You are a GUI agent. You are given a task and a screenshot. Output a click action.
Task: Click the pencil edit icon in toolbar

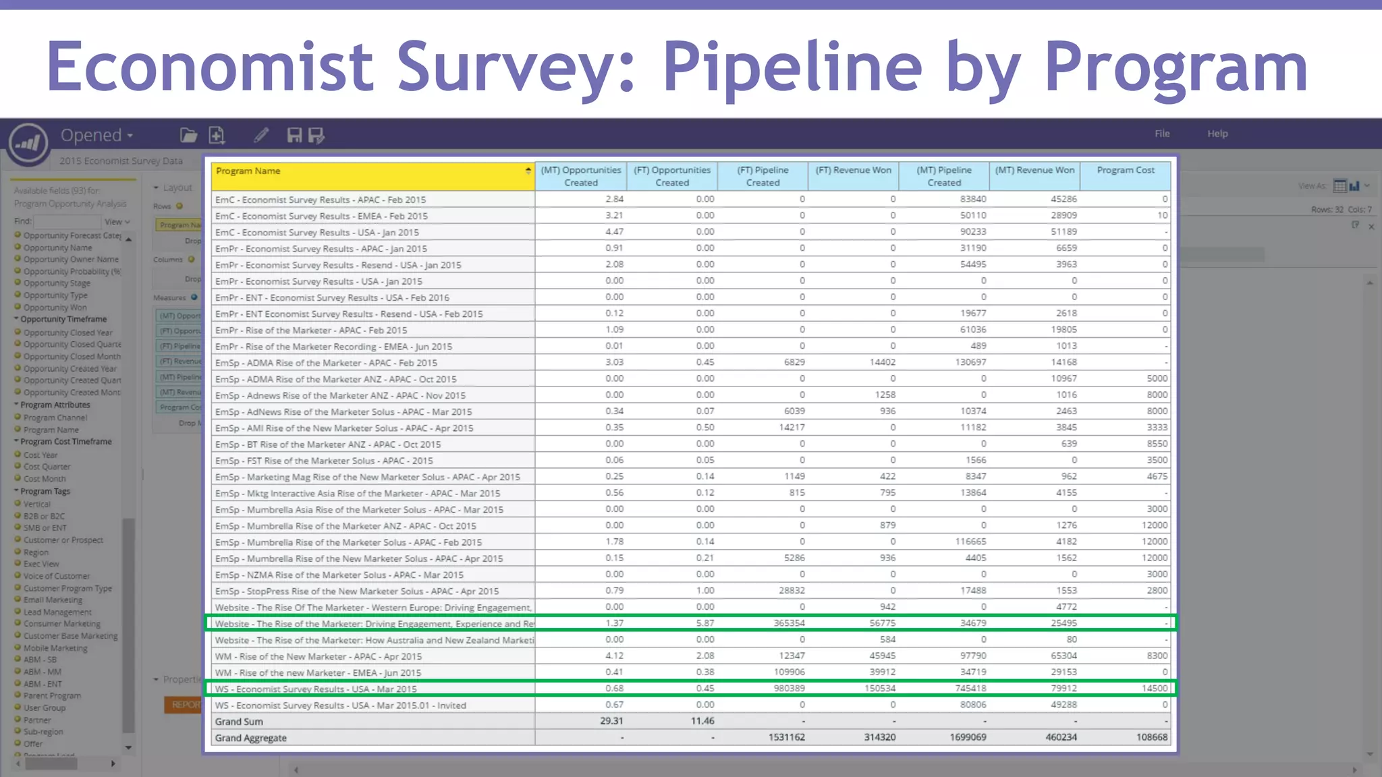[261, 136]
